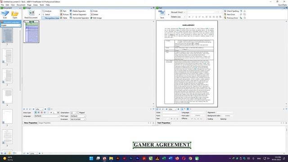Open the document Language dropdown set to English

point(11,25)
